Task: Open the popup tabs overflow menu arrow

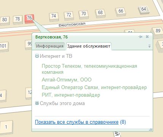Action: coord(149,46)
